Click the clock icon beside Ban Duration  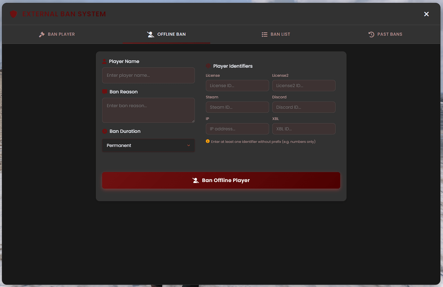point(105,131)
